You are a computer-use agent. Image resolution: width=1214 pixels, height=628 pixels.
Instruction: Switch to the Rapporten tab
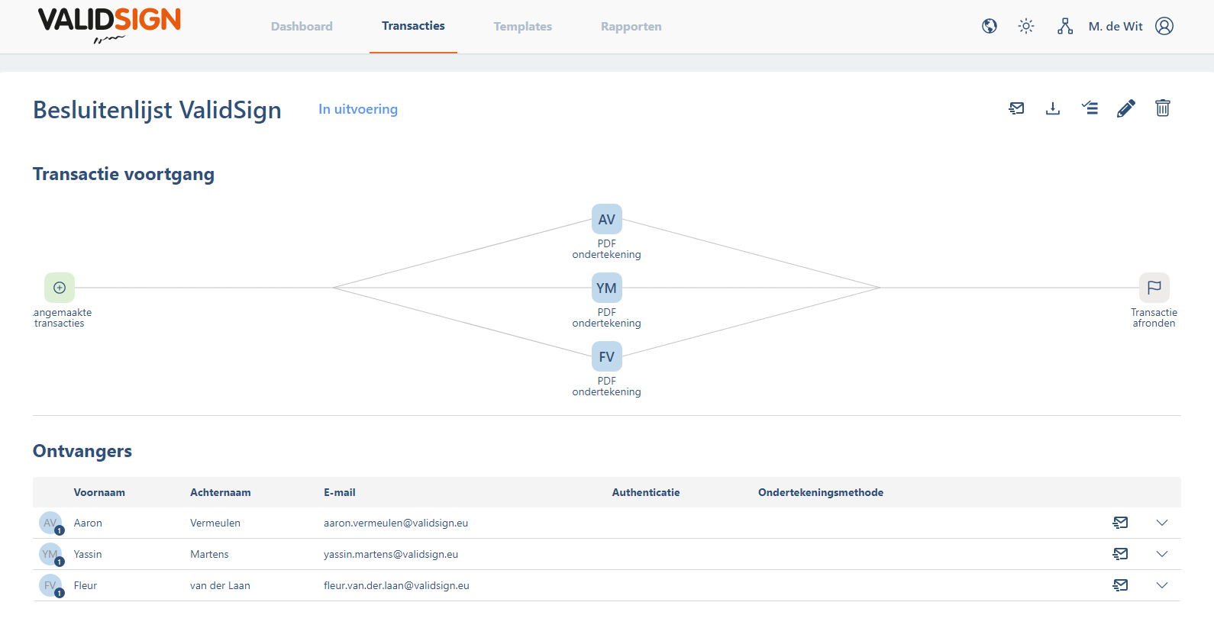[631, 26]
